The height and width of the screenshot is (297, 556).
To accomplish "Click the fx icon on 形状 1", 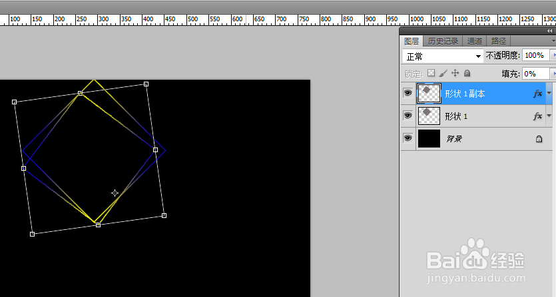I will click(537, 116).
